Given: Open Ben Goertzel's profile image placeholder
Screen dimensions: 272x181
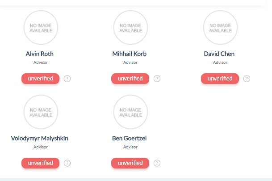Looking at the screenshot, I should tap(130, 112).
